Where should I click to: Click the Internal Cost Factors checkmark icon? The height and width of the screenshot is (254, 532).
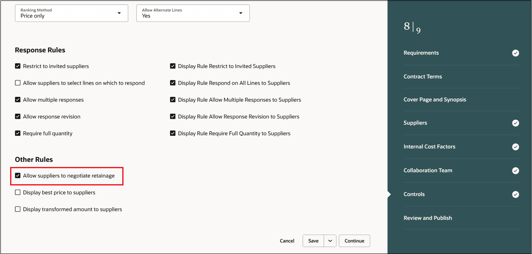pyautogui.click(x=515, y=147)
